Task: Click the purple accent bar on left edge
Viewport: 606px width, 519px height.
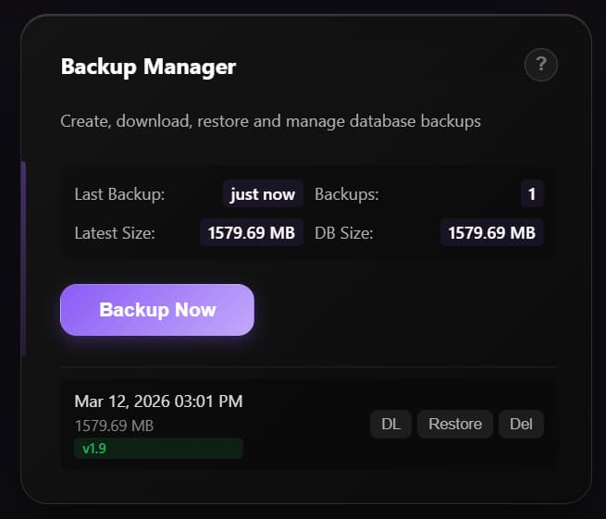Action: (23, 258)
